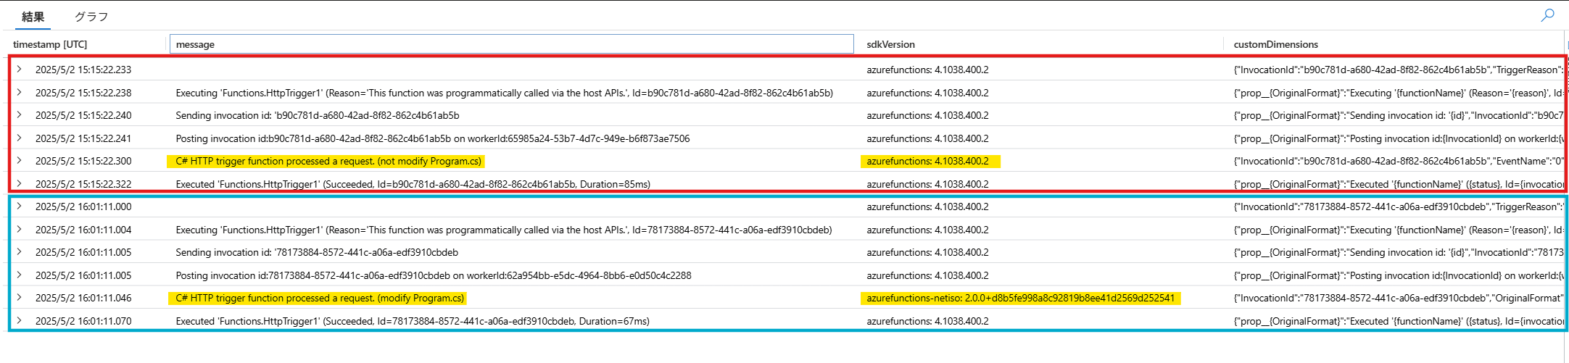Click the azurefunctions-netiso sdkVersion cell
This screenshot has width=1569, height=363.
click(x=1020, y=298)
